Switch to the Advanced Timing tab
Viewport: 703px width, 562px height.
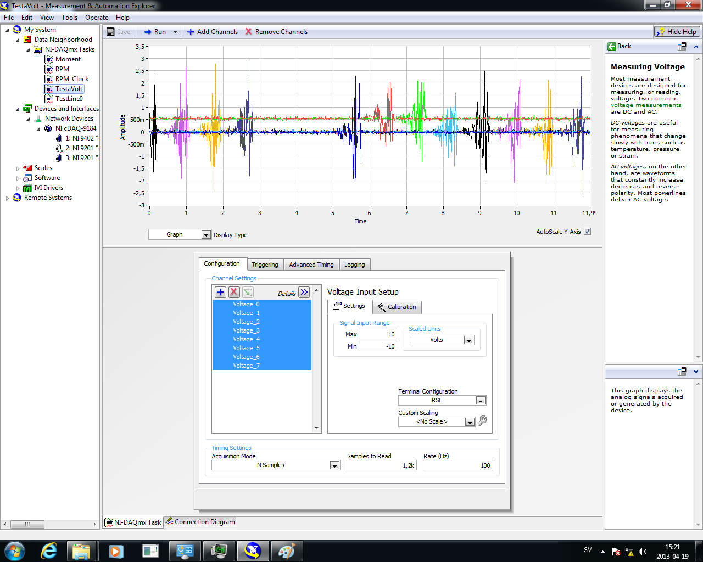coord(311,265)
